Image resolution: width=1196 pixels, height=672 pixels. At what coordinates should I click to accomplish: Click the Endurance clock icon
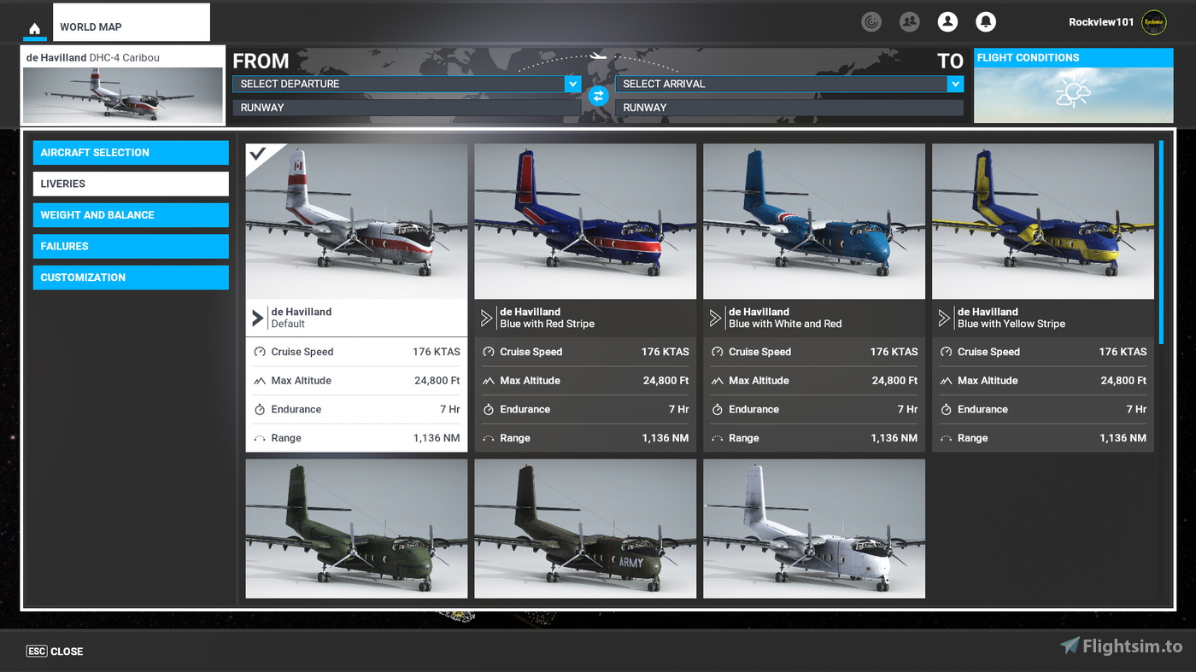pyautogui.click(x=262, y=409)
